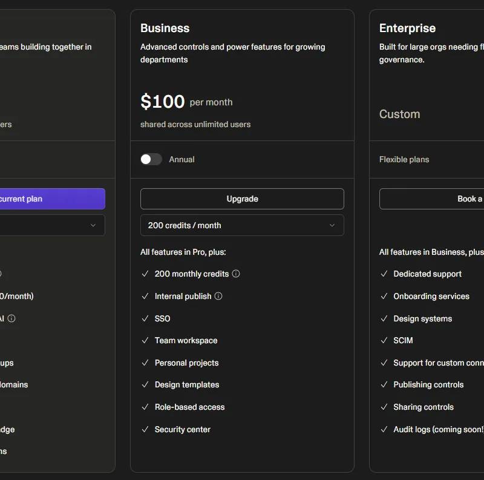
Task: Click the Business plan heading
Action: click(x=165, y=28)
